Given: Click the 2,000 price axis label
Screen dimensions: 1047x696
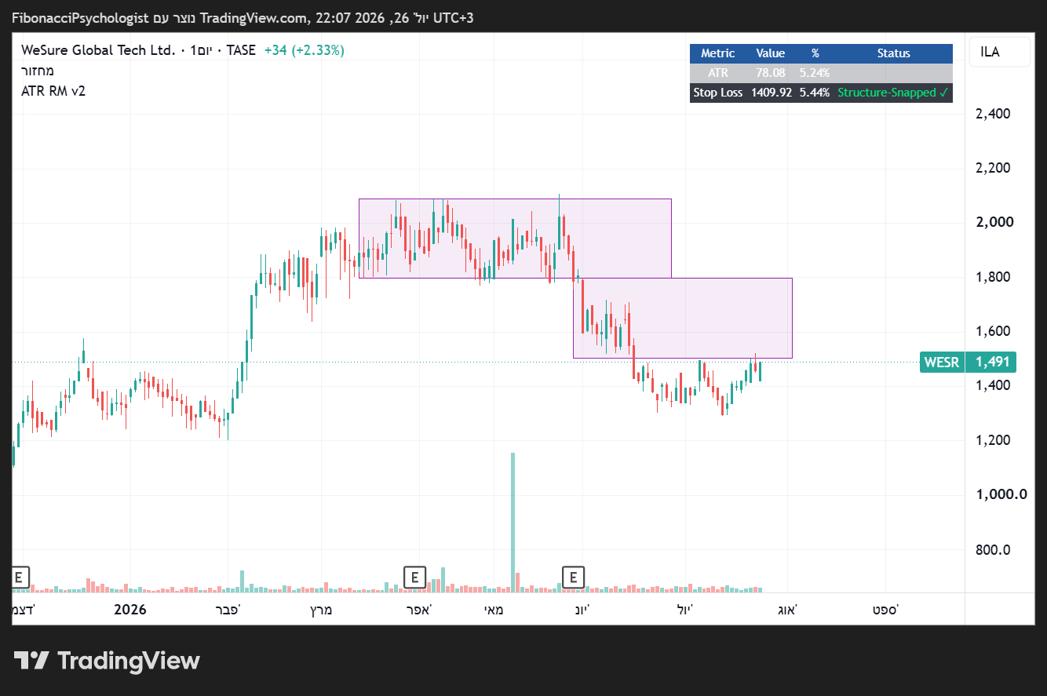Looking at the screenshot, I should coord(994,222).
